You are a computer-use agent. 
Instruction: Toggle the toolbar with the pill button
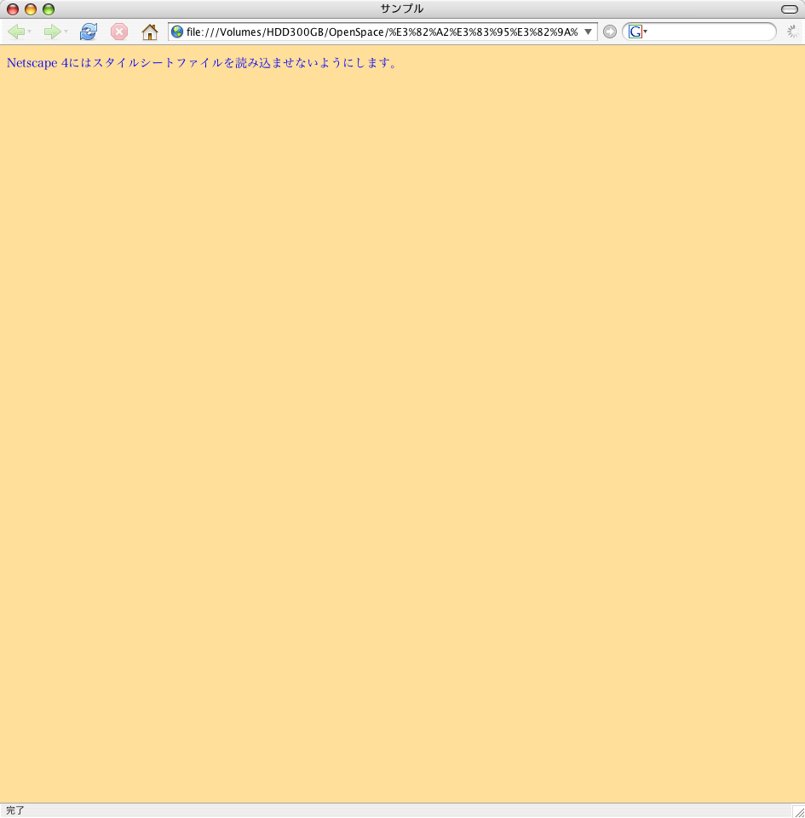pyautogui.click(x=790, y=9)
